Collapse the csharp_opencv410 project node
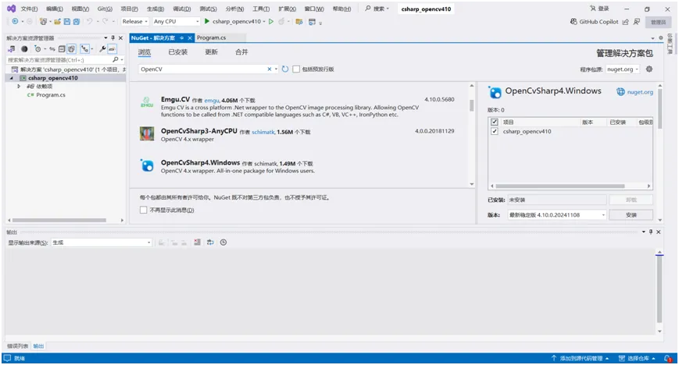This screenshot has width=679, height=365. 12,78
